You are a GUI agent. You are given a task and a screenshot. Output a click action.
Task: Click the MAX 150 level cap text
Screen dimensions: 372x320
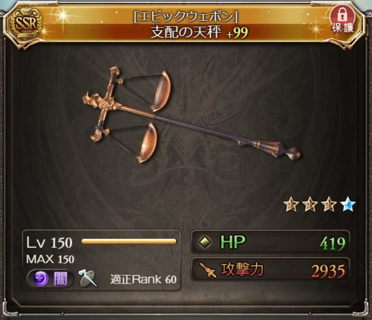50,259
